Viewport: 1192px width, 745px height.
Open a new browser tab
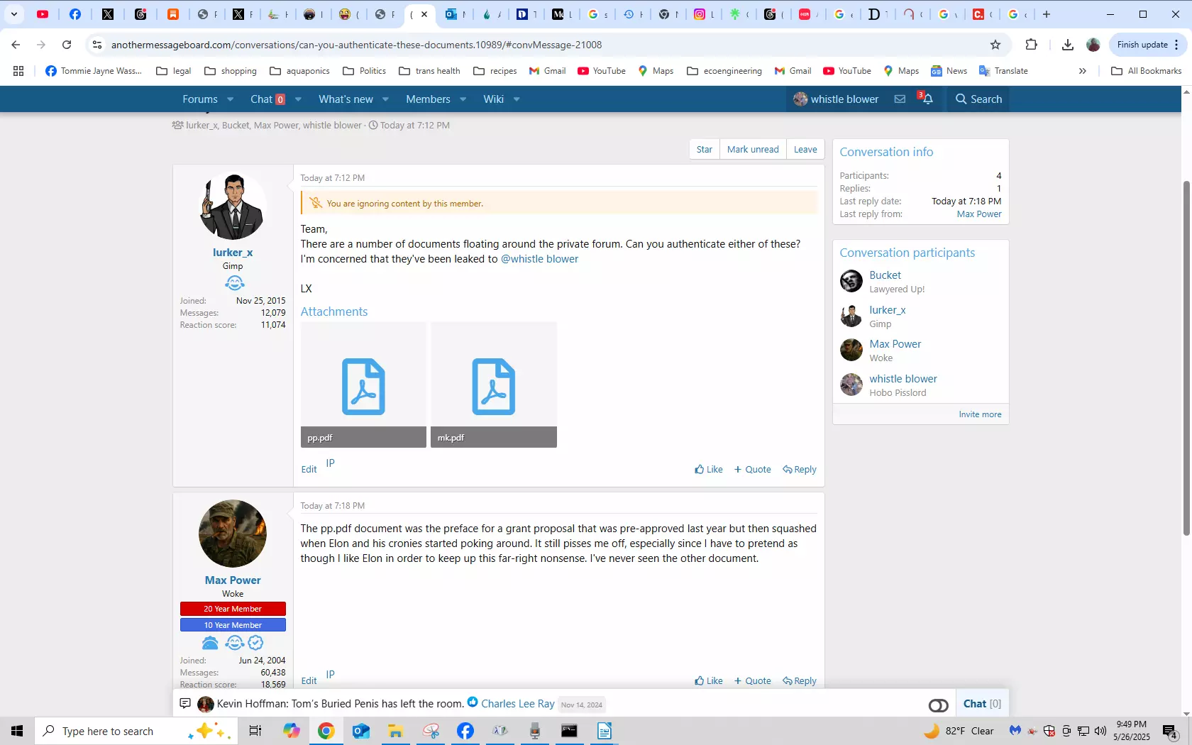point(1046,14)
